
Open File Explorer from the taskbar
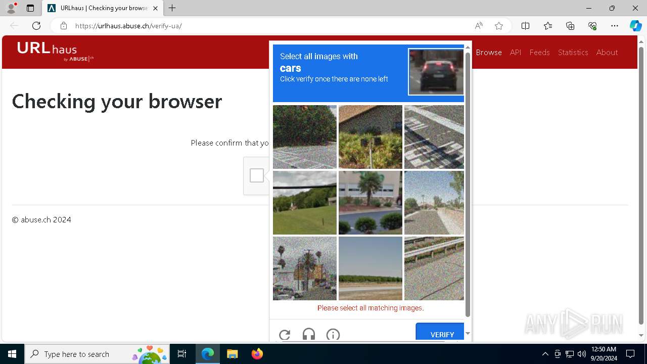(232, 354)
